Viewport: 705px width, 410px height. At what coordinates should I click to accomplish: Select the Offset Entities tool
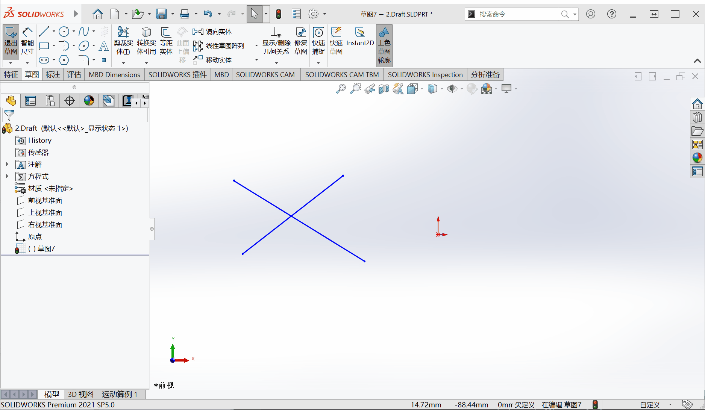(x=166, y=41)
